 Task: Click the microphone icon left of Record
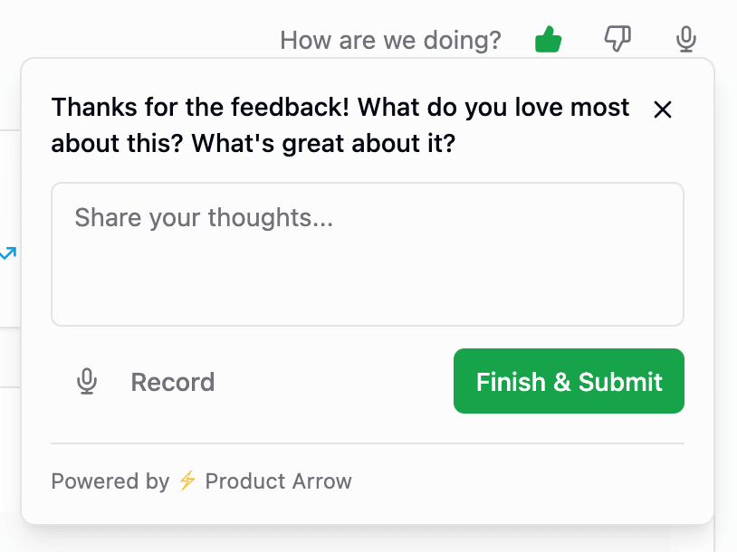click(87, 382)
